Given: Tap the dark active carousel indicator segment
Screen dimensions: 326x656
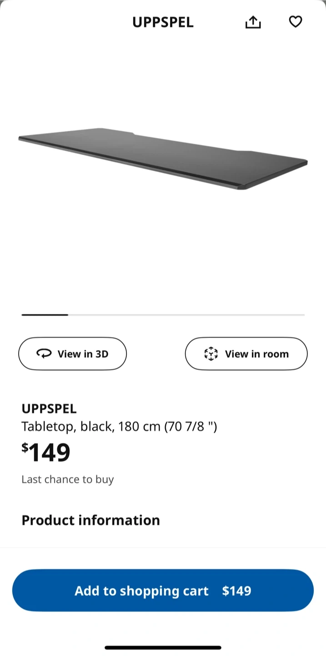Looking at the screenshot, I should [x=45, y=315].
